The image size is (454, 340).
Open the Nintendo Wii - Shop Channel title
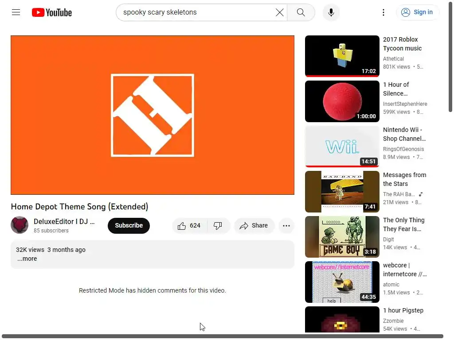[404, 134]
